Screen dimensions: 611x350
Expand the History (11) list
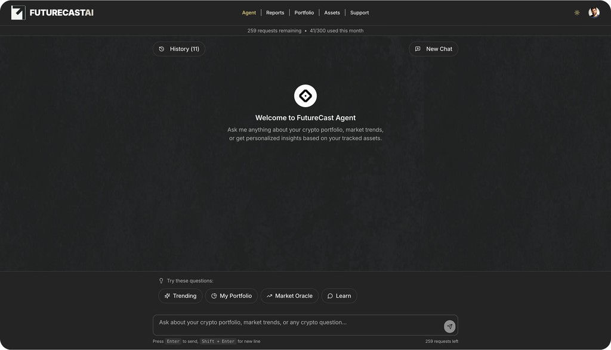(179, 49)
